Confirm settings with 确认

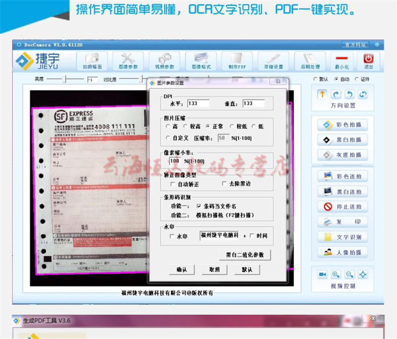(x=182, y=270)
